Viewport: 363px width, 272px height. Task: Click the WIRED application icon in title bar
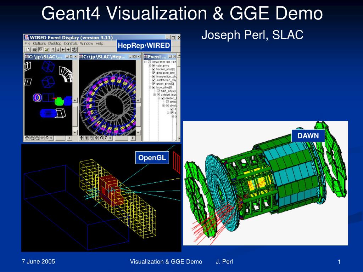(x=27, y=37)
